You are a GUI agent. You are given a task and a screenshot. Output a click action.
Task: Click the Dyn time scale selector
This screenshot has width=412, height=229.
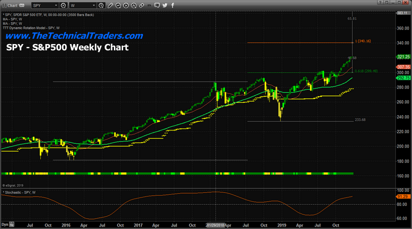pyautogui.click(x=5, y=225)
